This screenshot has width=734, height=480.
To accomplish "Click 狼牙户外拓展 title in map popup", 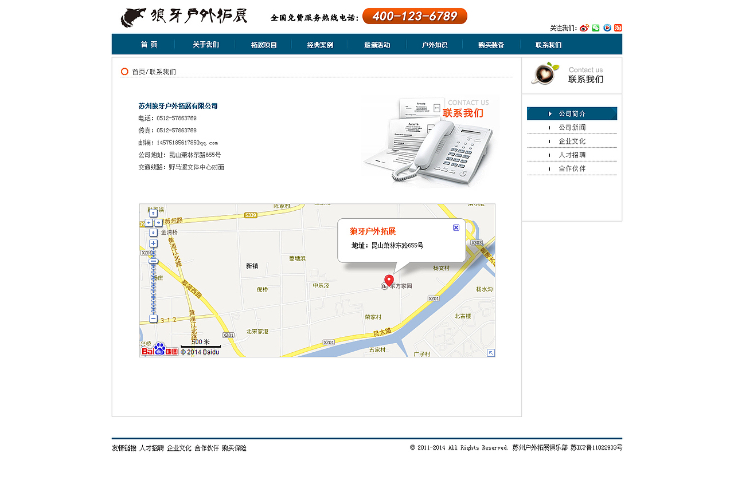I will [373, 231].
